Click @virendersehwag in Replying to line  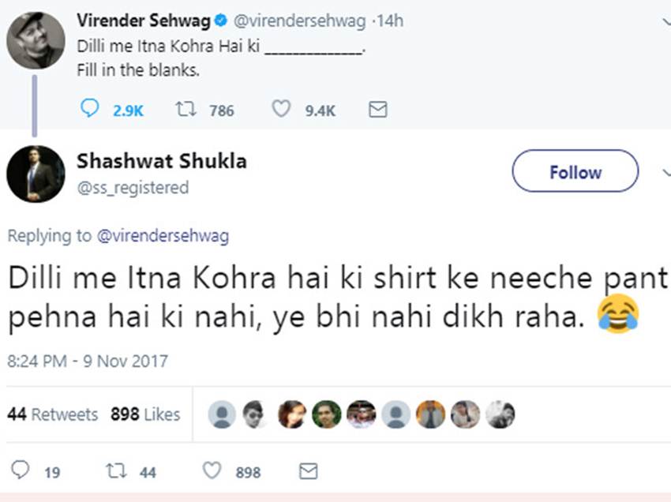pos(163,235)
